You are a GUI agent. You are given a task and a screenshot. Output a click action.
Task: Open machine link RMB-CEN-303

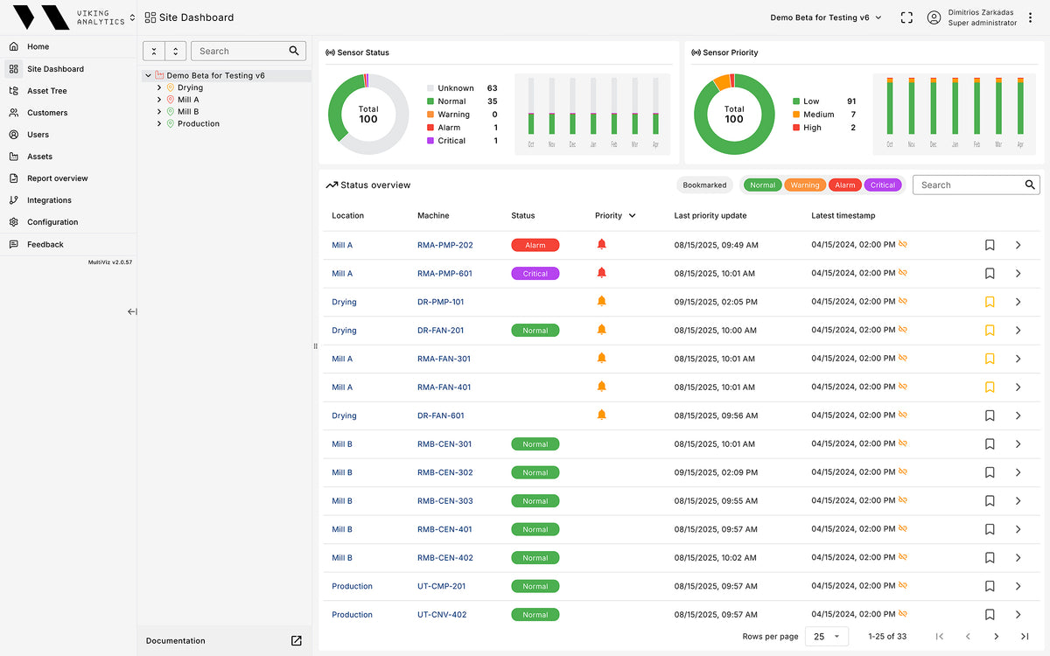pos(444,501)
